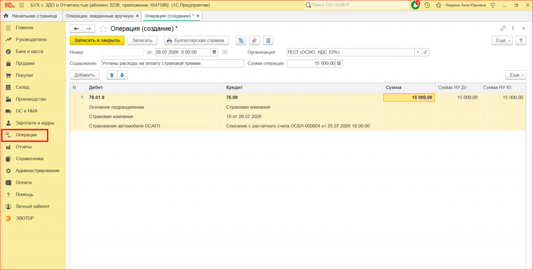Open Операции section
The width and height of the screenshot is (533, 270).
(x=26, y=135)
